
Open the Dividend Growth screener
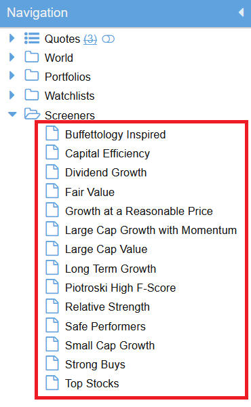pyautogui.click(x=106, y=172)
